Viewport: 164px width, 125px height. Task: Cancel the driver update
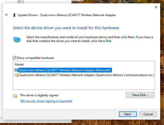(x=148, y=114)
